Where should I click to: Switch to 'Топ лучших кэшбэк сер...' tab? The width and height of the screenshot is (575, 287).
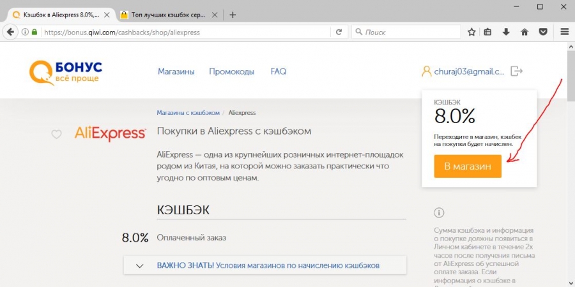point(169,15)
